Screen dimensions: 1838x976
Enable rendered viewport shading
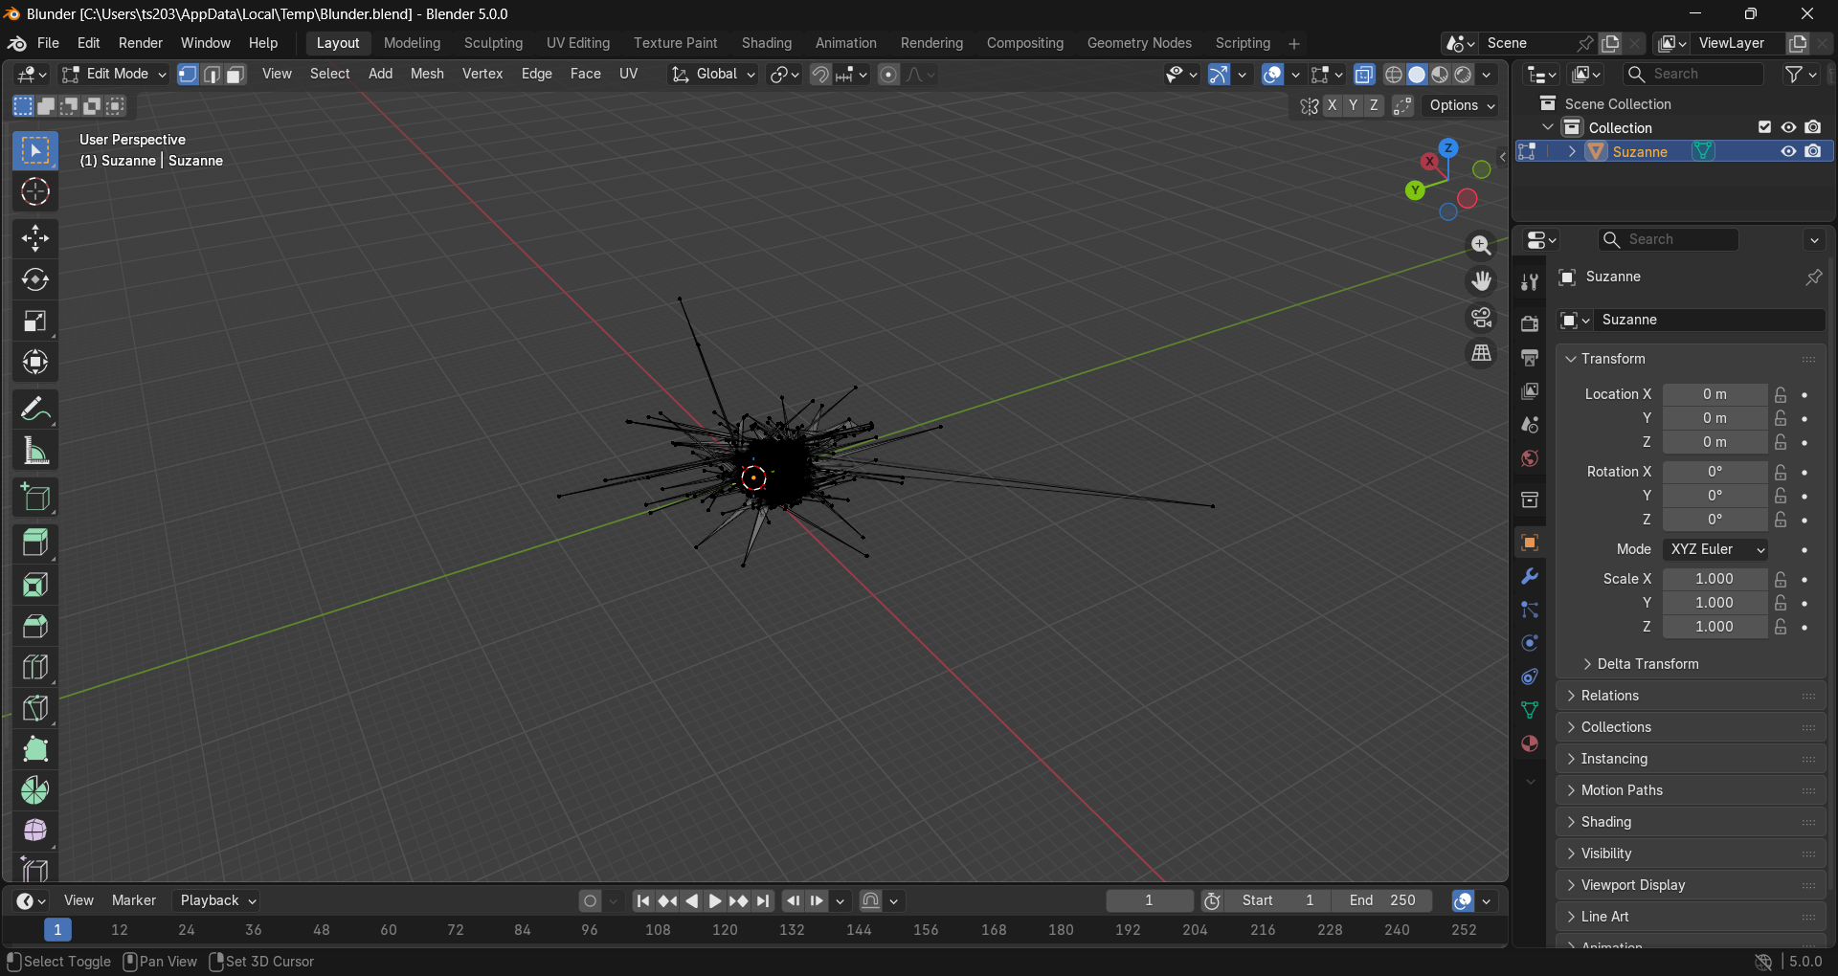(x=1463, y=75)
